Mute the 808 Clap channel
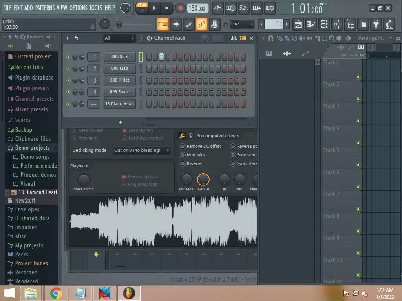This screenshot has height=301, width=402. pyautogui.click(x=68, y=69)
